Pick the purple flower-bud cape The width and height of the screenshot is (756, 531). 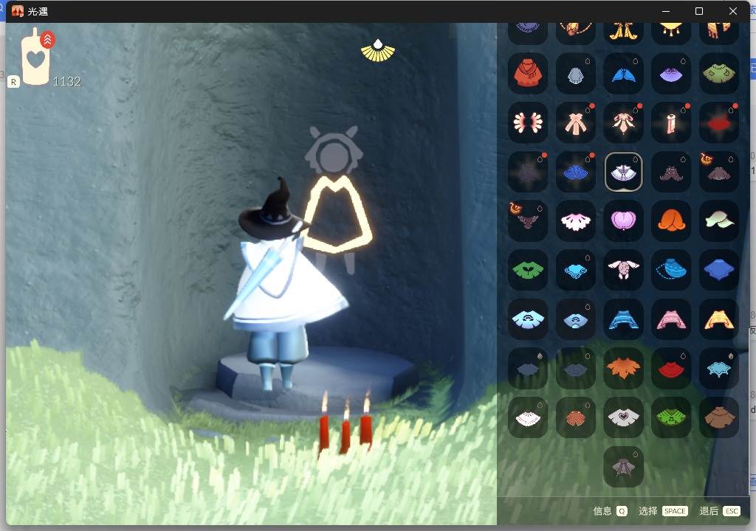(623, 221)
